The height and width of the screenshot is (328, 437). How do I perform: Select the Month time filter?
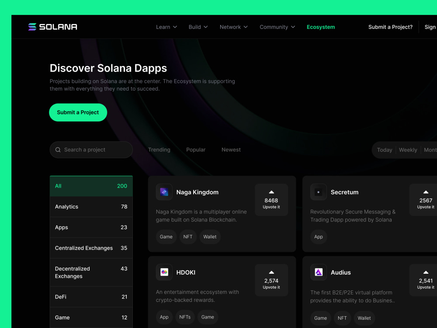point(430,150)
